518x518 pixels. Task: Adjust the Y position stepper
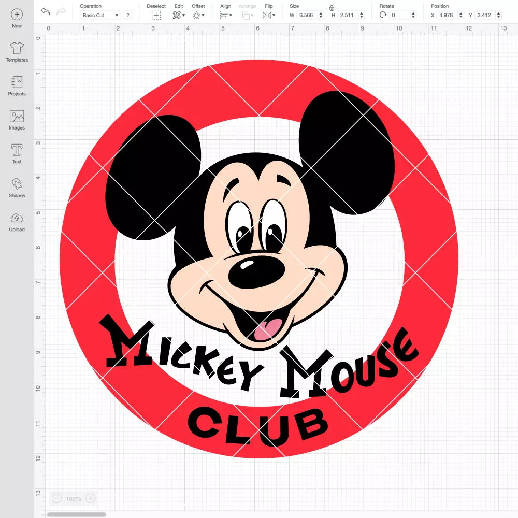tap(498, 15)
